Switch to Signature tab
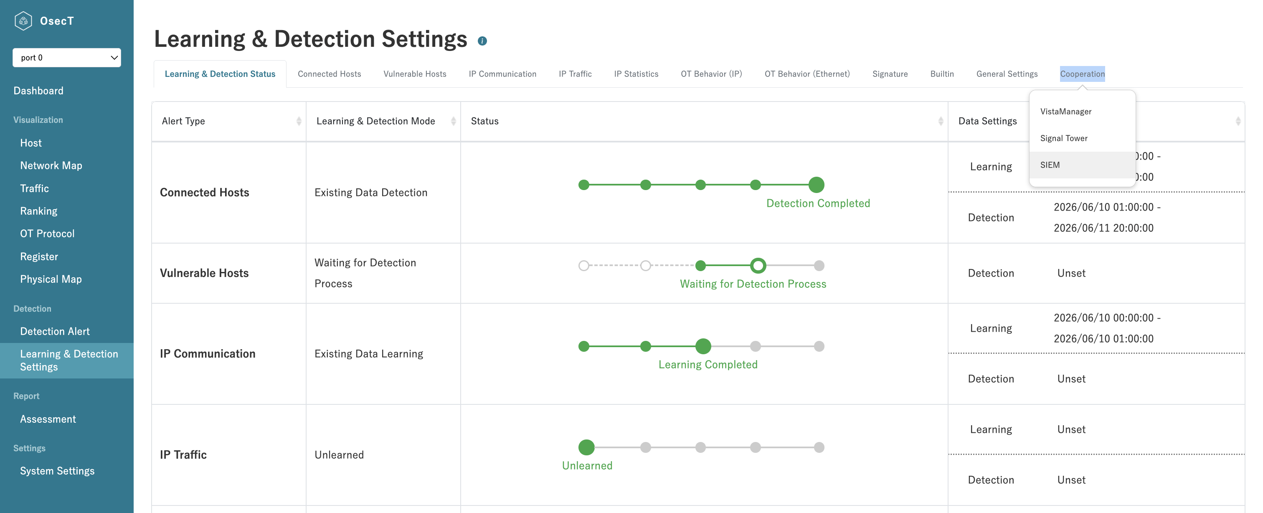The image size is (1263, 513). coord(889,74)
